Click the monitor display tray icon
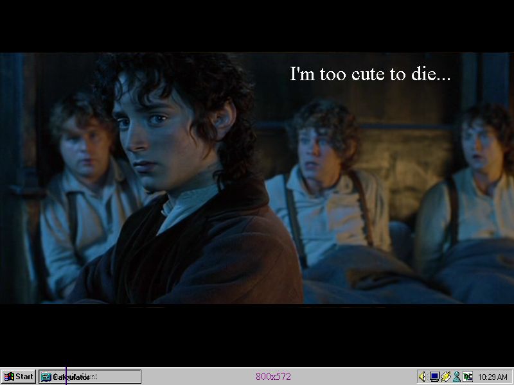This screenshot has height=385, width=514. (435, 377)
